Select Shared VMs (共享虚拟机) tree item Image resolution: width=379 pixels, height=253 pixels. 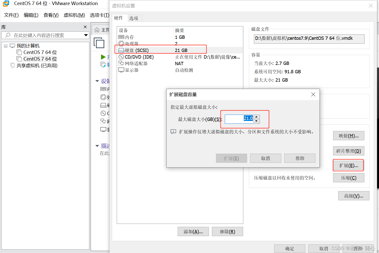pyautogui.click(x=37, y=65)
